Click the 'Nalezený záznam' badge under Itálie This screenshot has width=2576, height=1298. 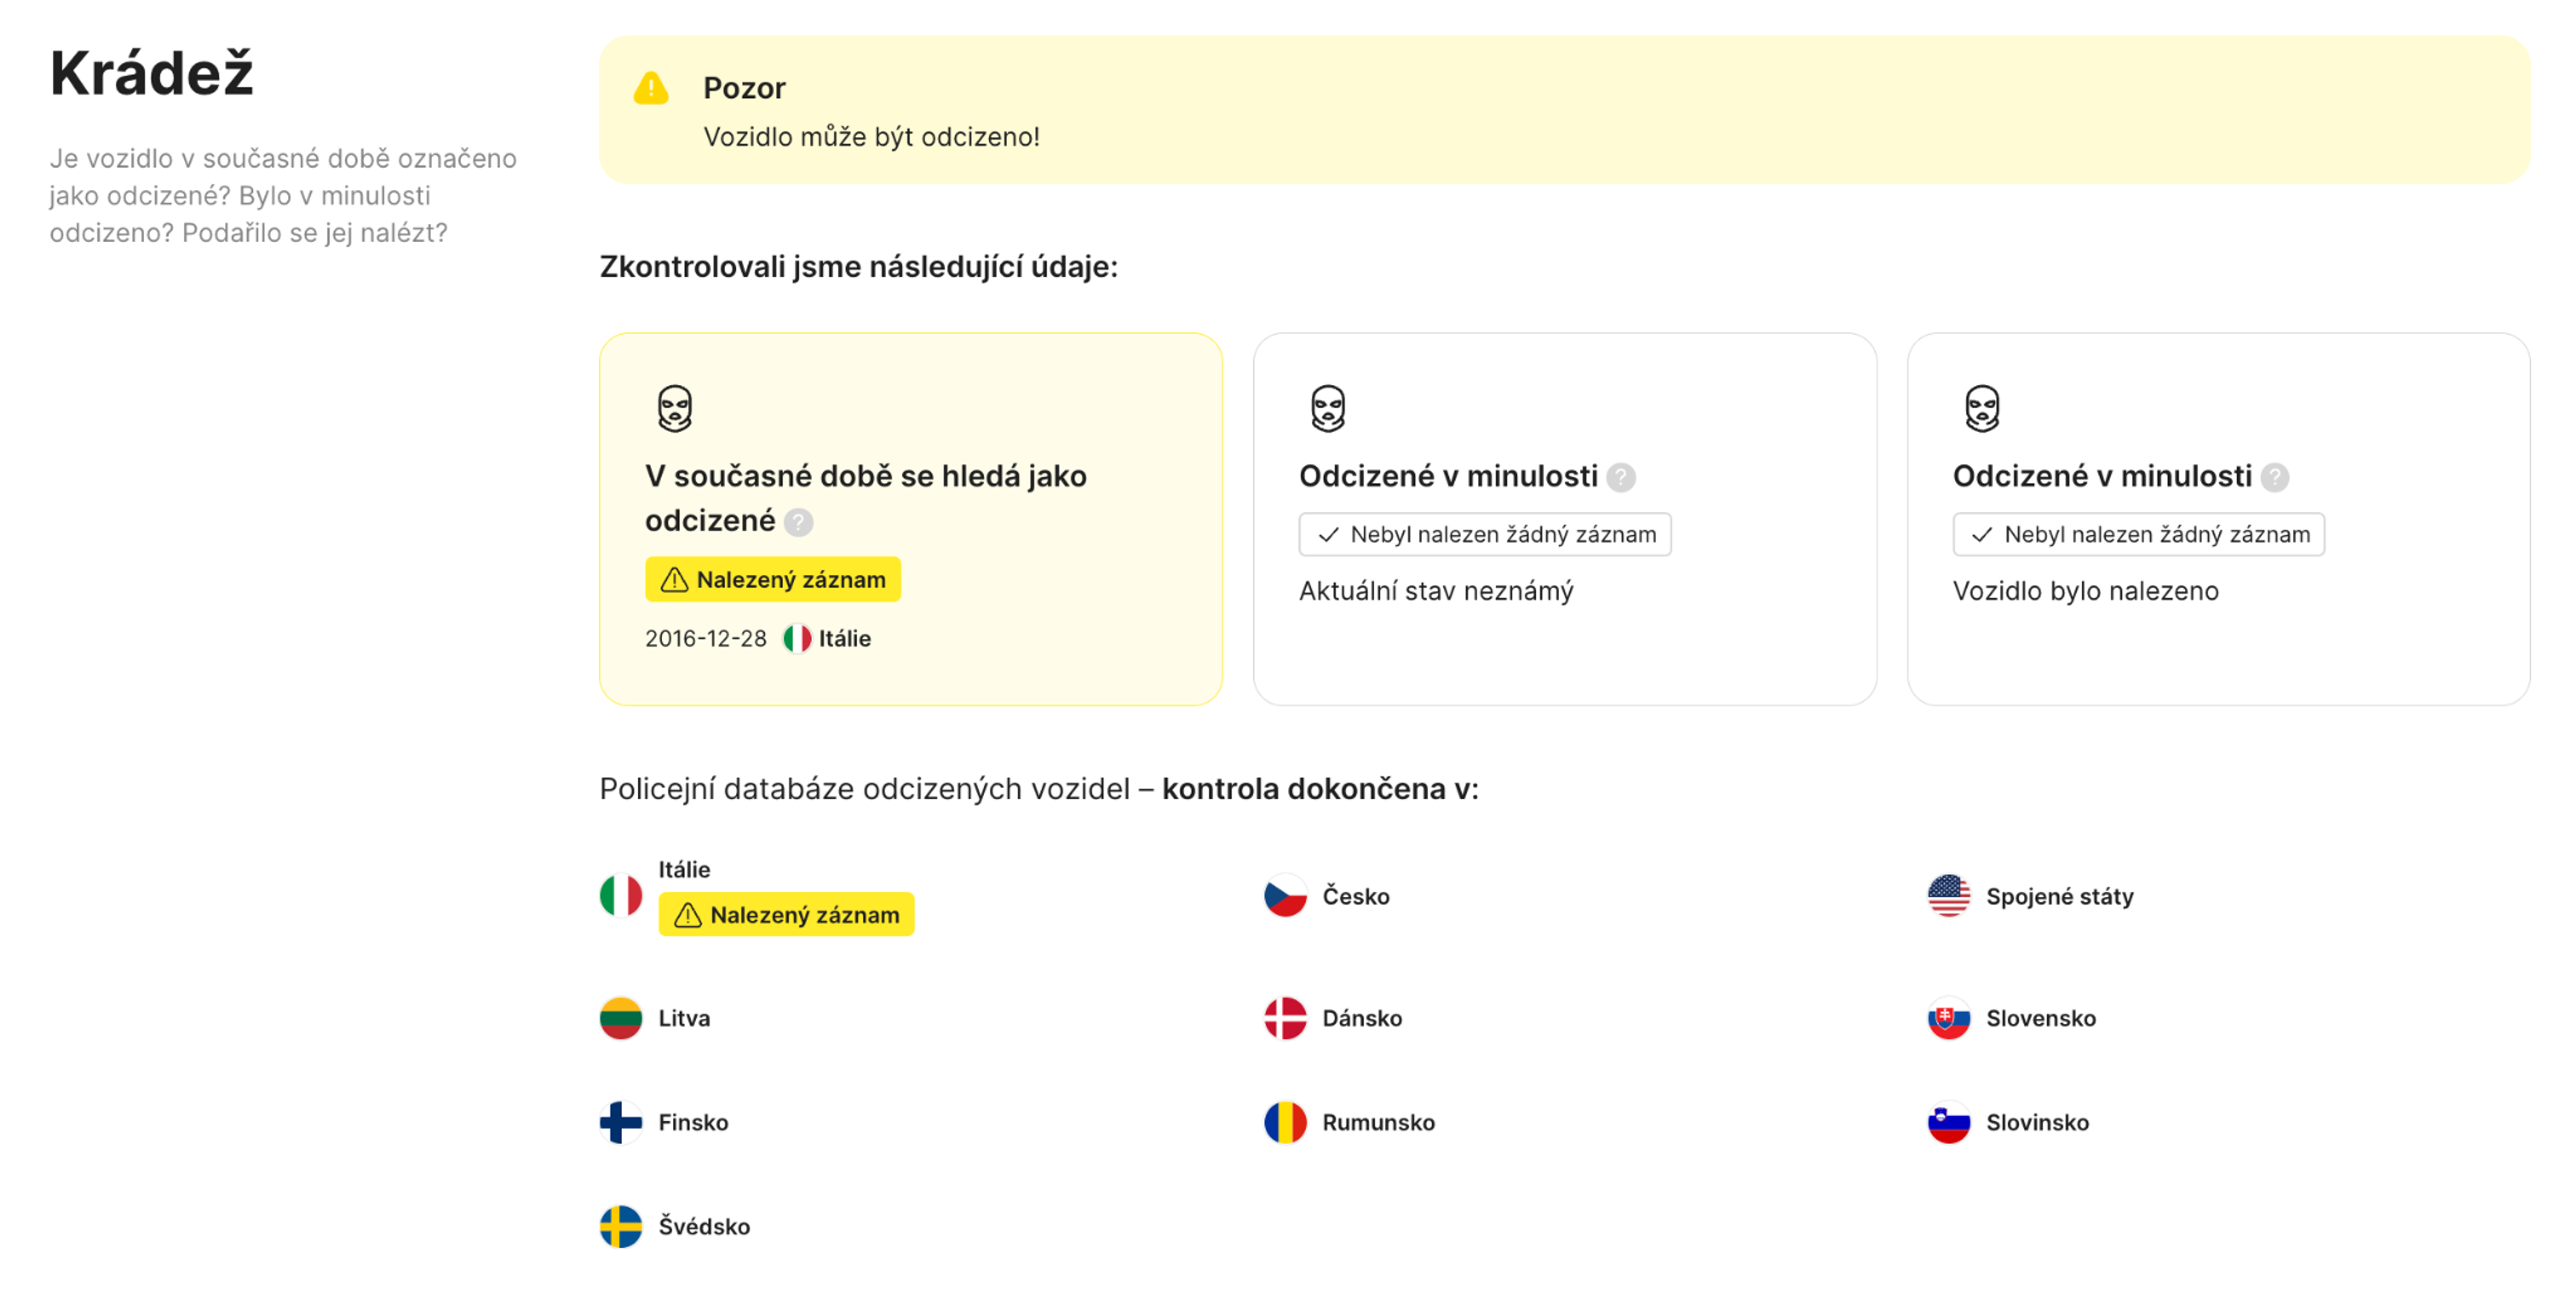point(786,913)
